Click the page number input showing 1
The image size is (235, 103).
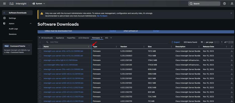222,42
